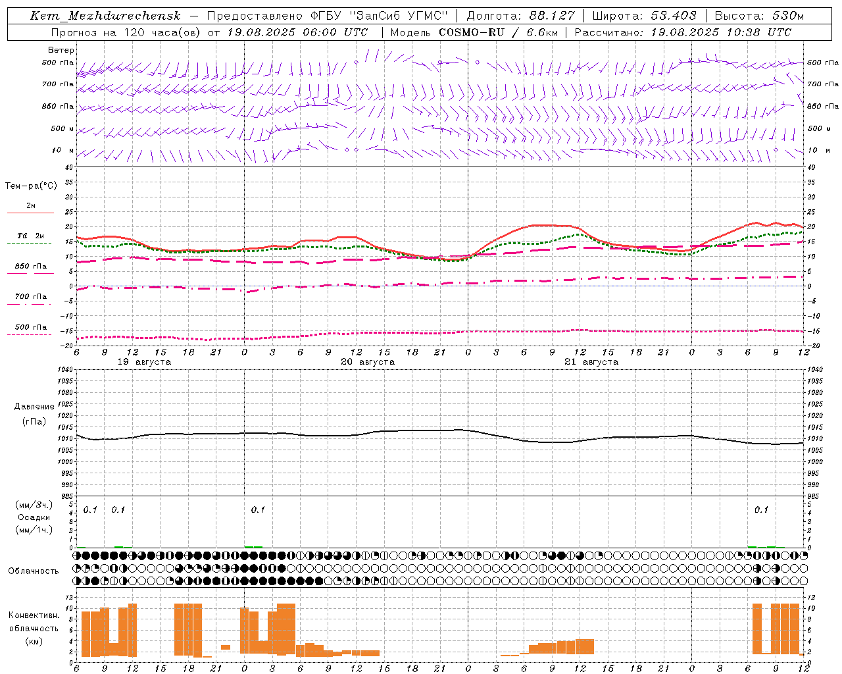Click the red solid line sample under '2м' legend
This screenshot has height=674, width=842.
point(30,213)
